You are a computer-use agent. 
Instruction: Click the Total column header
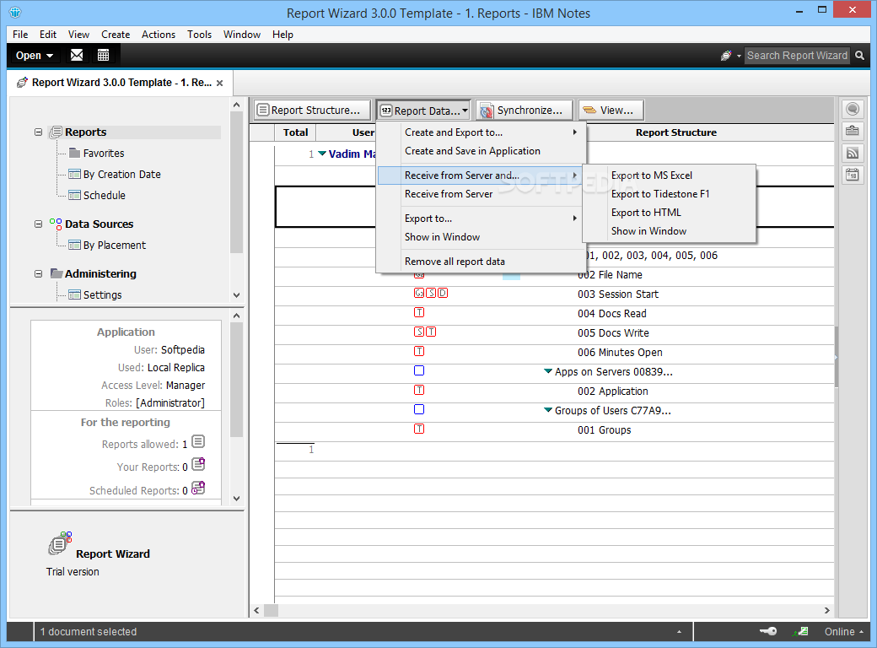[x=295, y=132]
